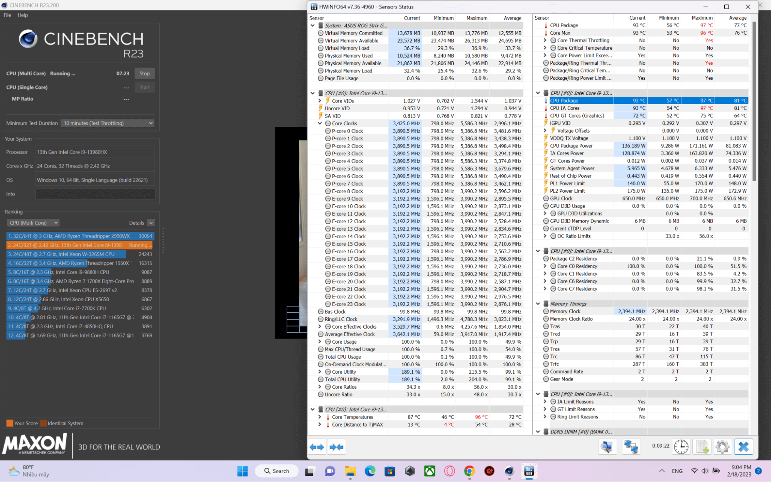Open Cinebench File menu
This screenshot has width=771, height=482.
(x=7, y=15)
